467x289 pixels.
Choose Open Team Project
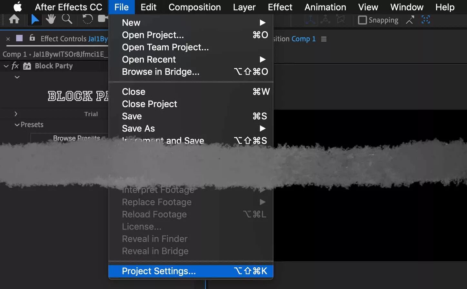(191, 47)
